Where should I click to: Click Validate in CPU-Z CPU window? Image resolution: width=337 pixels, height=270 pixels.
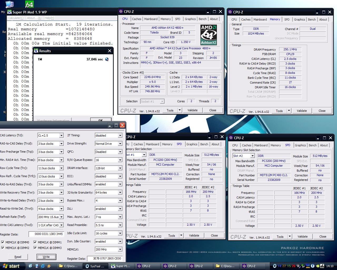[192, 110]
